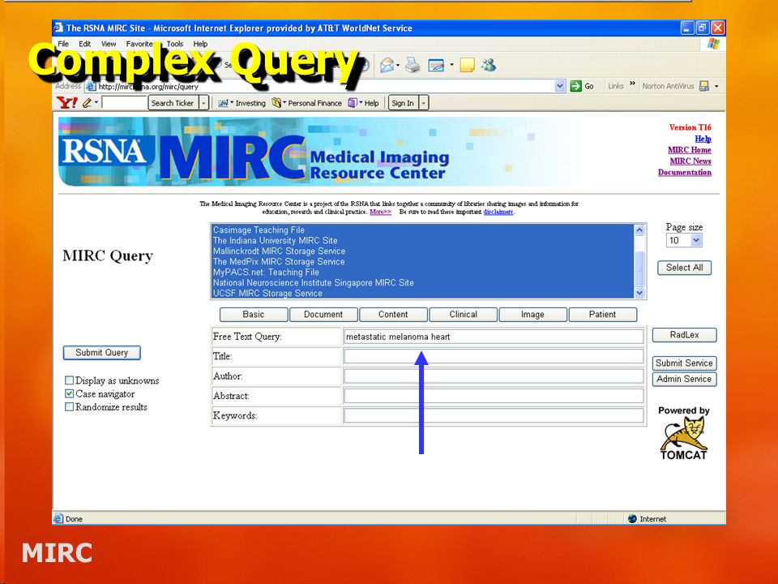Open the MIRC News link
This screenshot has width=778, height=584.
pos(690,161)
